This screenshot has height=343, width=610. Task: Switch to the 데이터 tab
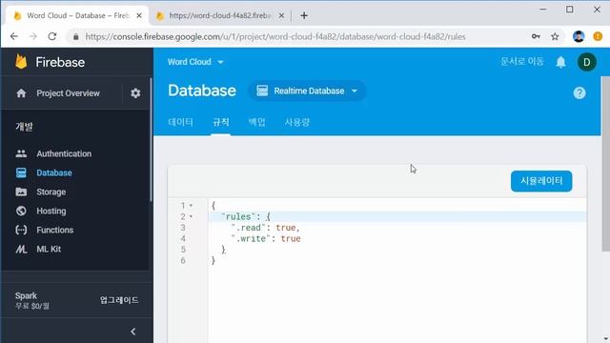coord(180,122)
